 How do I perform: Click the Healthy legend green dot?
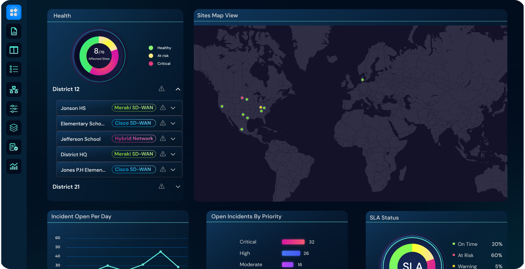coord(151,48)
